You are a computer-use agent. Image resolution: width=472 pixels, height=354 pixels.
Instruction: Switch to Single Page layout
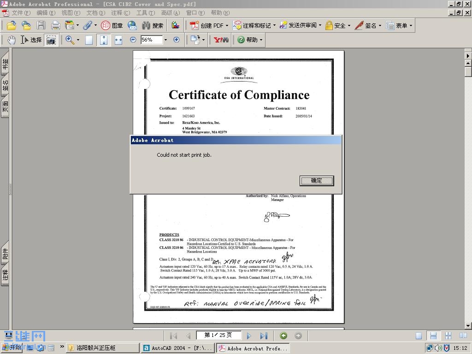(419, 336)
